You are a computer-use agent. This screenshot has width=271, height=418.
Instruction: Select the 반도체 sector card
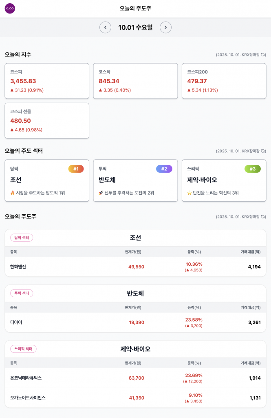pos(135,180)
